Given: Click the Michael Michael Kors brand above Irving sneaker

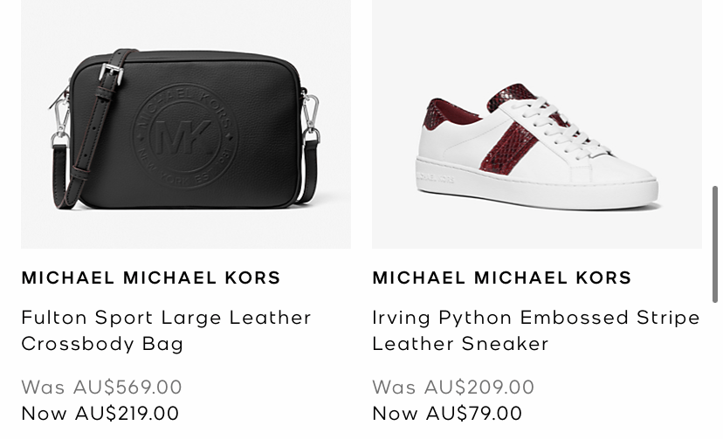Looking at the screenshot, I should [x=502, y=278].
